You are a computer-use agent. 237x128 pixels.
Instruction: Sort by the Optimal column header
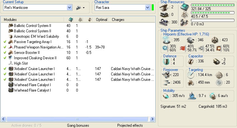click(x=101, y=20)
